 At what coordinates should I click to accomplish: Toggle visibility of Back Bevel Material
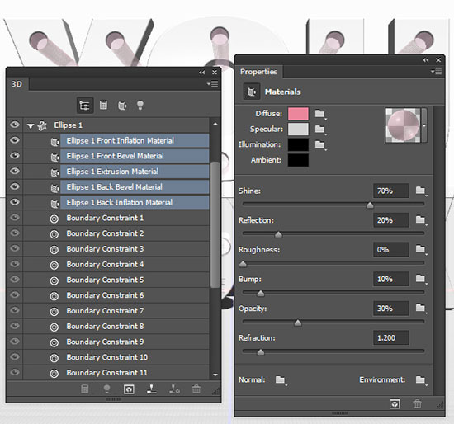(x=15, y=186)
